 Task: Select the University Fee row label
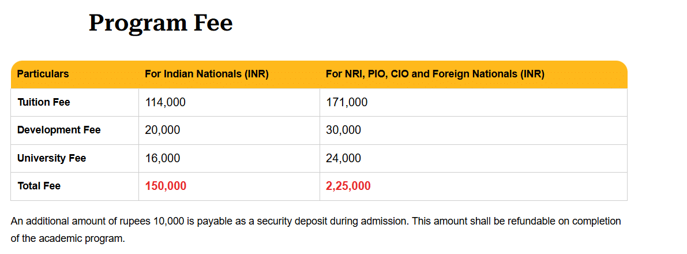(x=52, y=158)
